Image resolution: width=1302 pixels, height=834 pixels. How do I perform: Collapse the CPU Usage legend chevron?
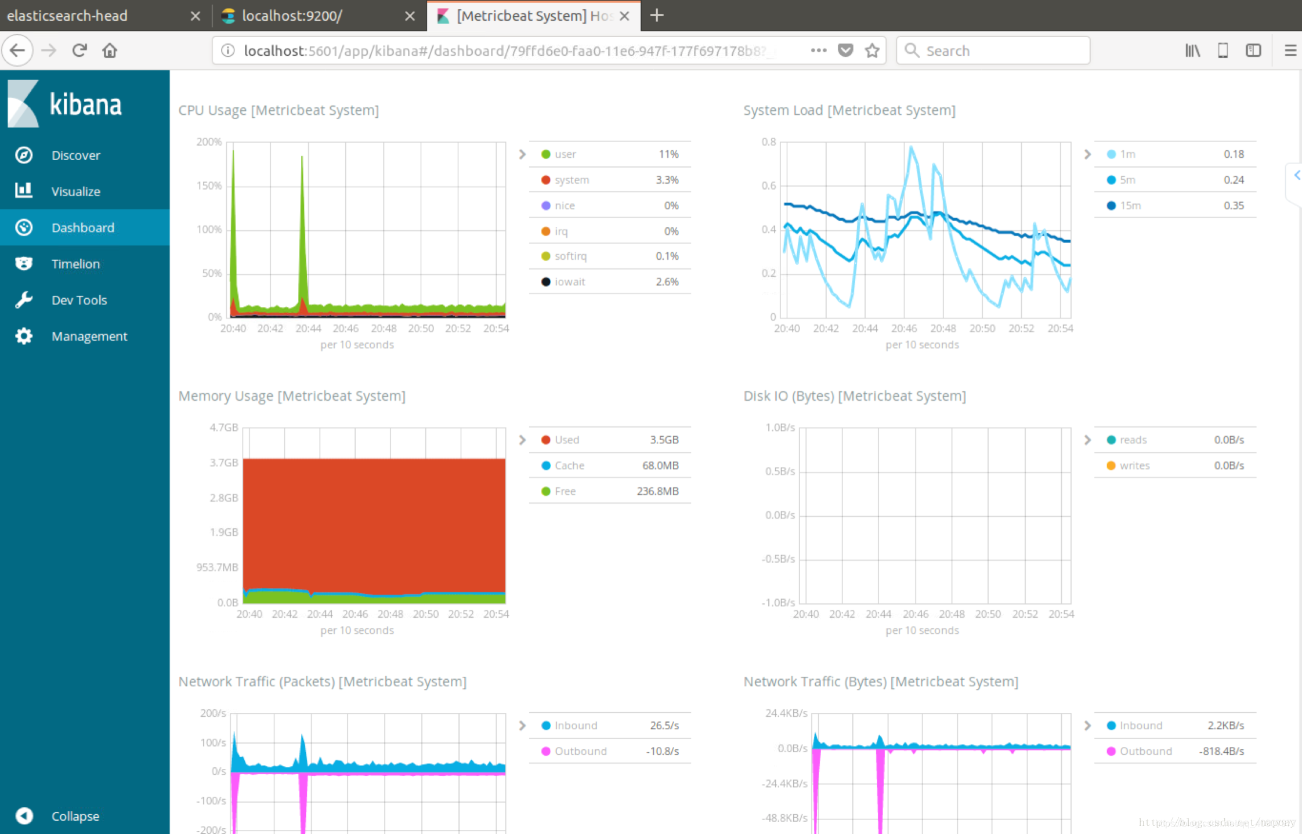(522, 154)
